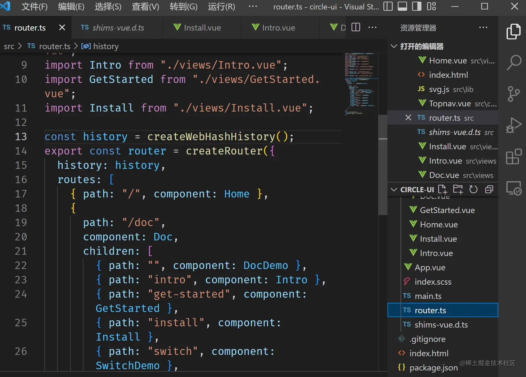Open the Extensions view

[513, 157]
